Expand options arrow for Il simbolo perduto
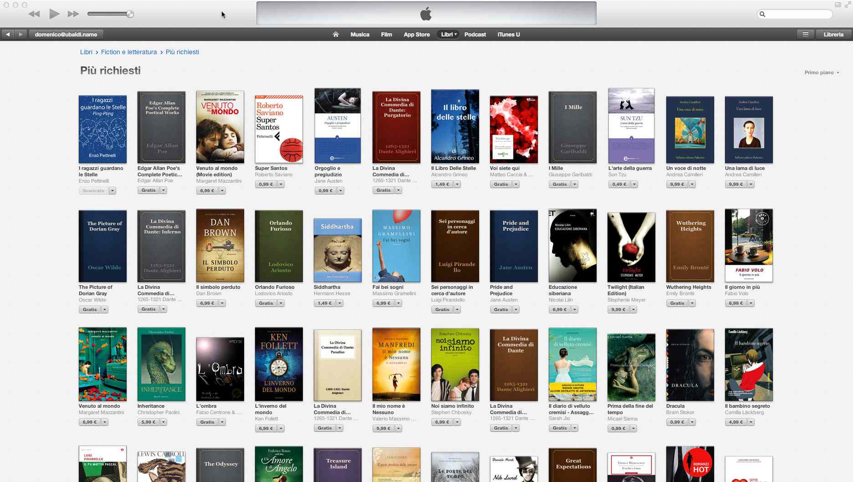This screenshot has height=482, width=853. click(x=222, y=303)
